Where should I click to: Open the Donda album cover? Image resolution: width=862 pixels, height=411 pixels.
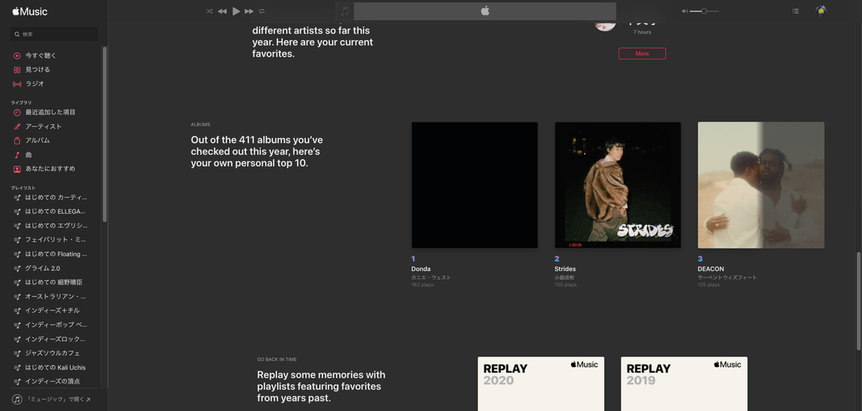(x=475, y=185)
